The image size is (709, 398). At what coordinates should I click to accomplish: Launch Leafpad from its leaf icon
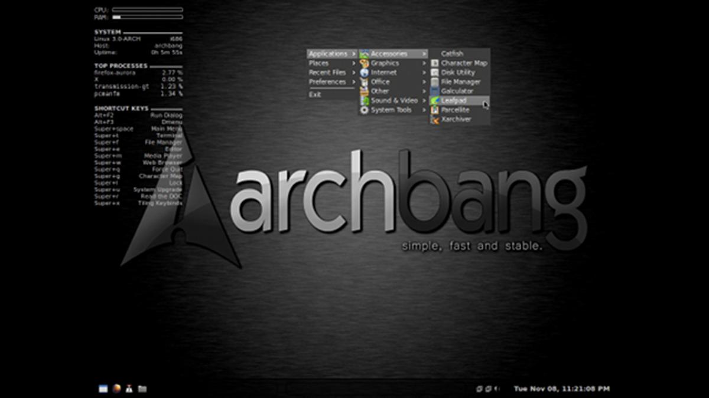[435, 101]
